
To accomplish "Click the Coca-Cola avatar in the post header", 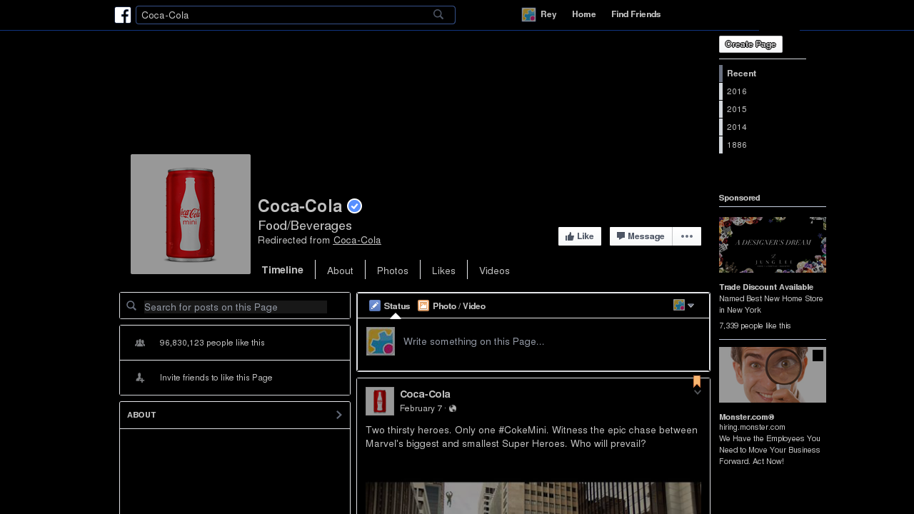I will (380, 401).
